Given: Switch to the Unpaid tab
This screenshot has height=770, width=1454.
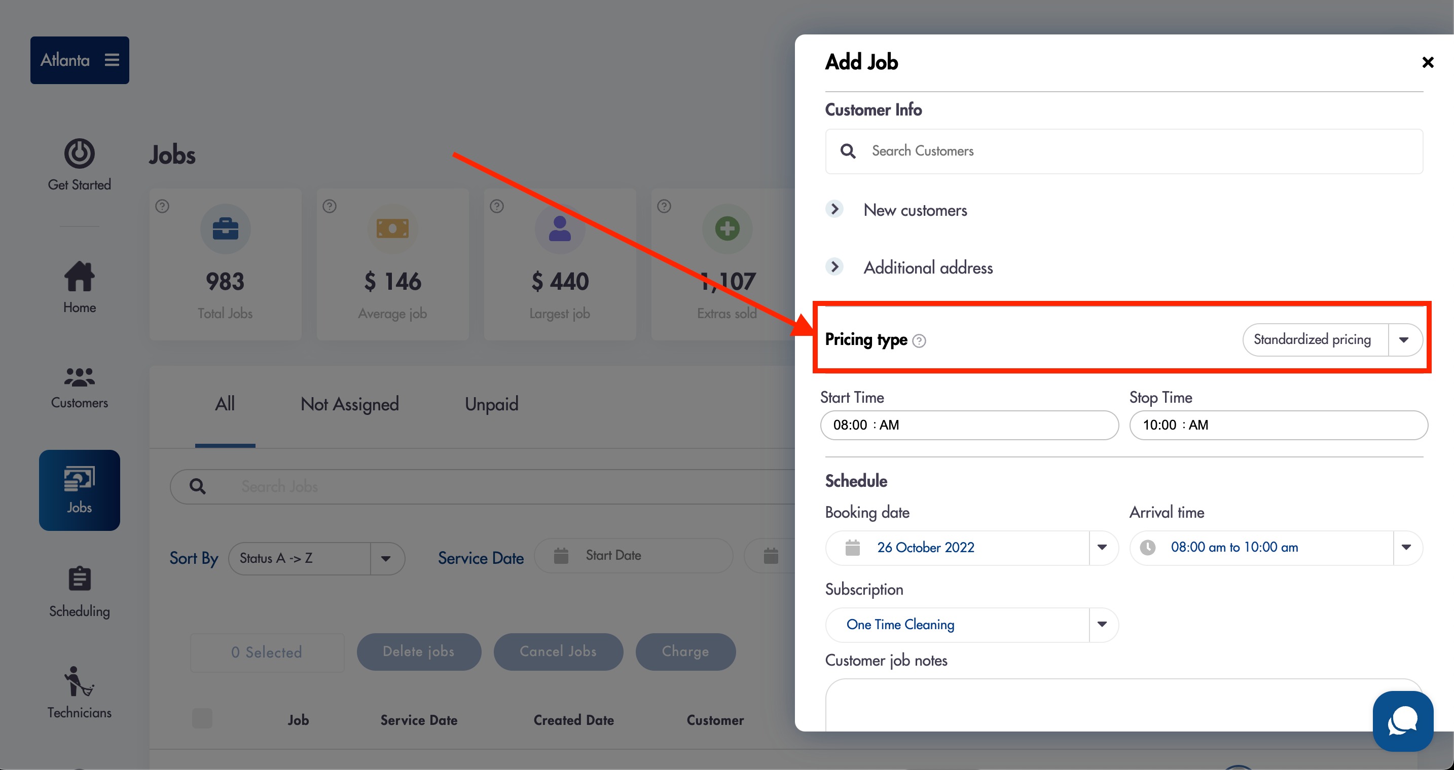Looking at the screenshot, I should point(492,404).
